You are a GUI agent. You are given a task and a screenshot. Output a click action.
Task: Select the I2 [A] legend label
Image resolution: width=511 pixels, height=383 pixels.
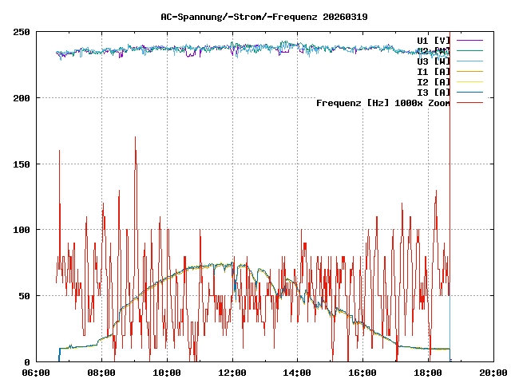pyautogui.click(x=433, y=81)
